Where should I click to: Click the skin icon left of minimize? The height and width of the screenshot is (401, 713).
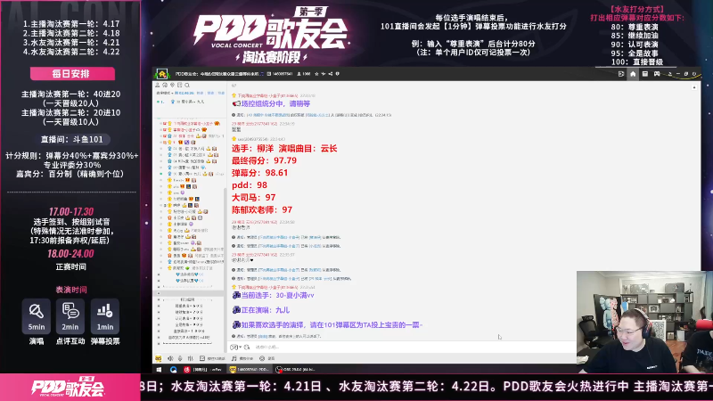(670, 74)
